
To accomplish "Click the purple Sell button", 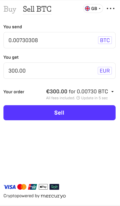I will point(60,113).
